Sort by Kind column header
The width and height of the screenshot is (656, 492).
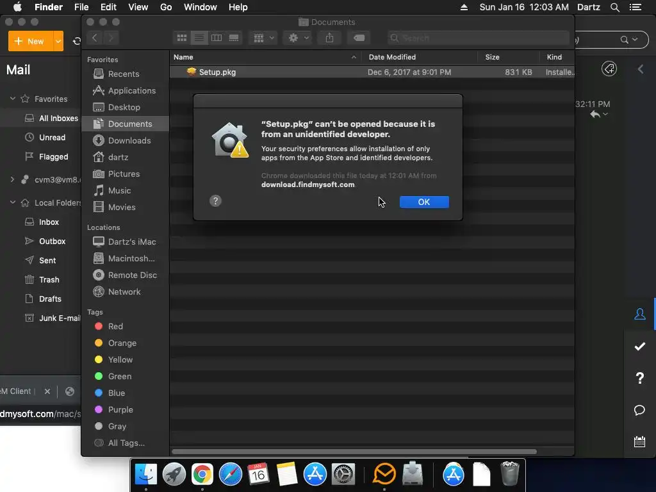coord(557,57)
